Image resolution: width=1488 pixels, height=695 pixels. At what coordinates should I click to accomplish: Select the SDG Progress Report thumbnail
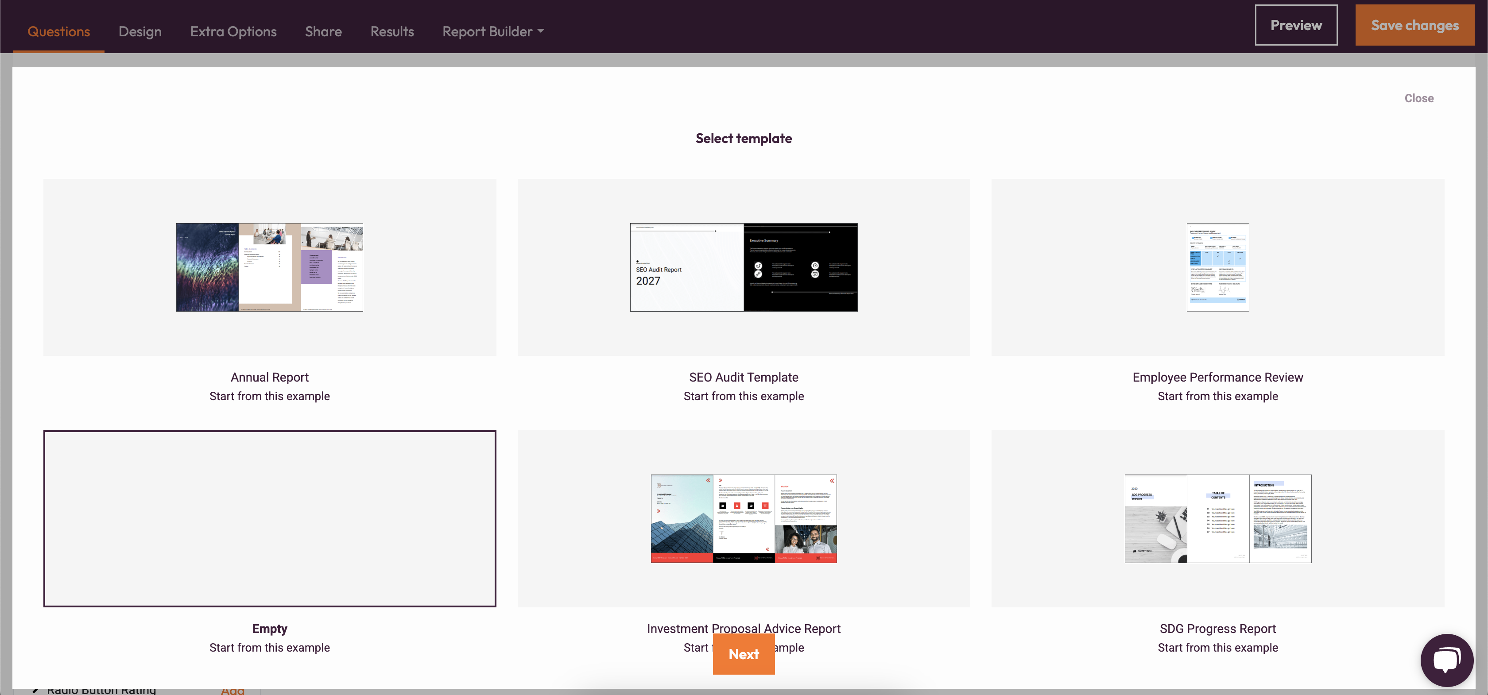pyautogui.click(x=1217, y=518)
